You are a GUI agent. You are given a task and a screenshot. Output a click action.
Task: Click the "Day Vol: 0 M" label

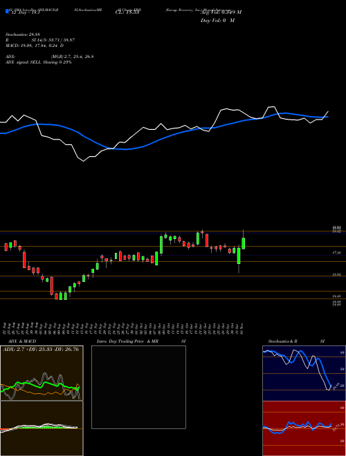217,20
